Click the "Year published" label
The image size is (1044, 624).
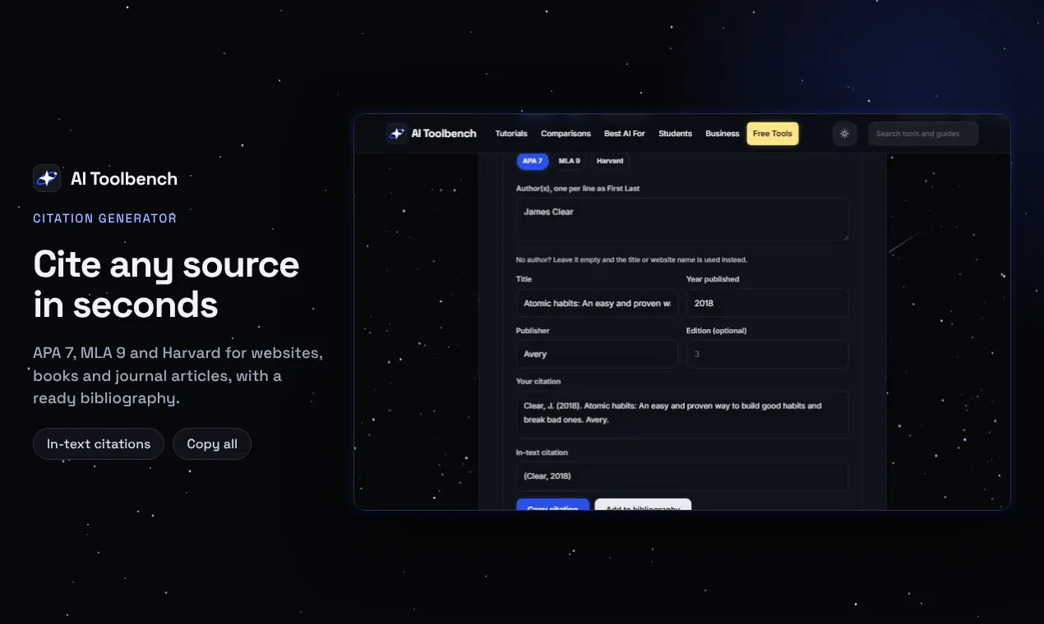tap(713, 279)
